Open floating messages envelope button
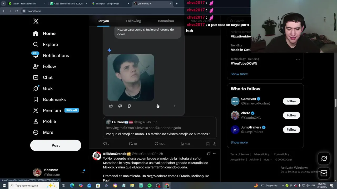 324,173
